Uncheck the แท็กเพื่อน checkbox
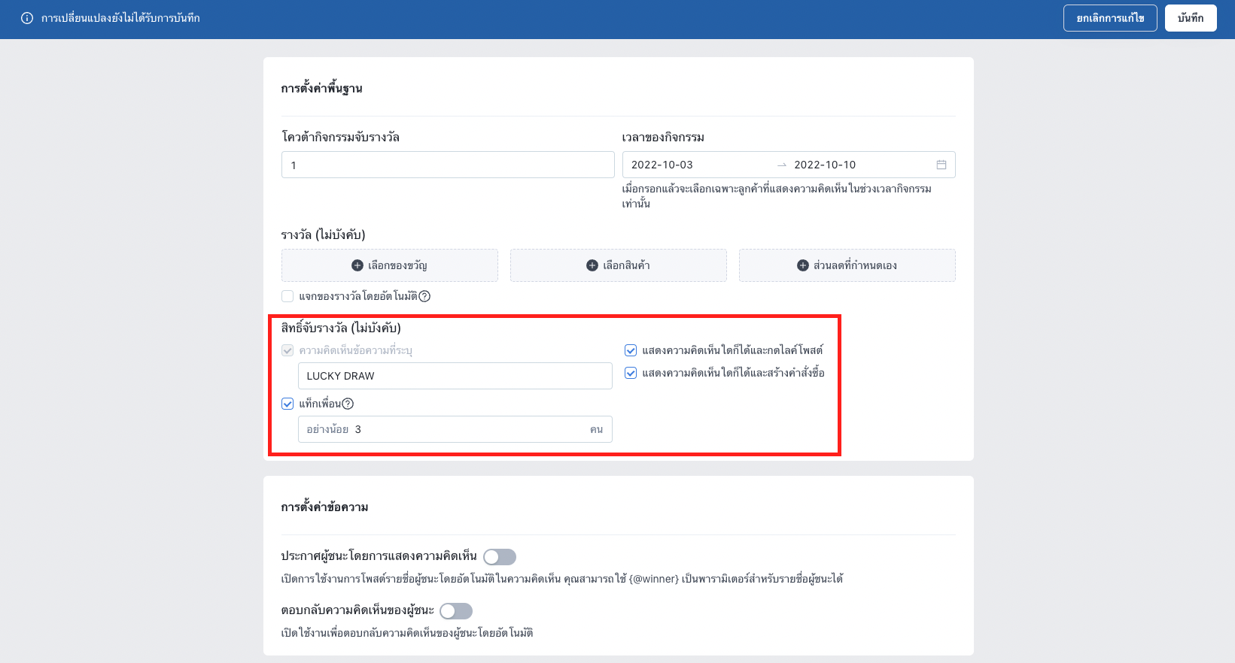 tap(287, 404)
